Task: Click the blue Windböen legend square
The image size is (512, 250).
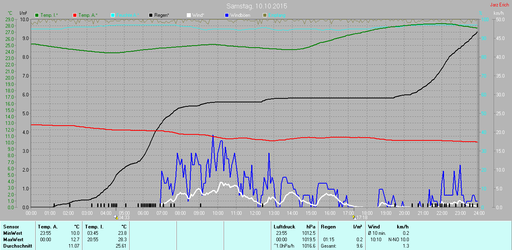Action: [x=227, y=15]
